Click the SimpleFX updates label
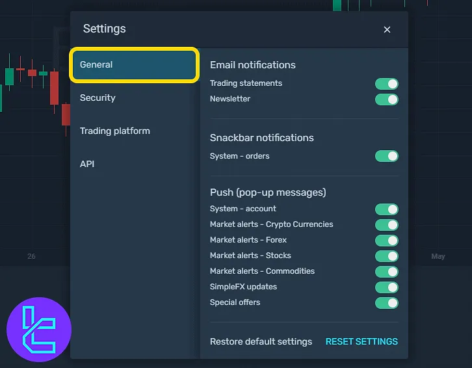This screenshot has height=368, width=472. click(x=243, y=287)
